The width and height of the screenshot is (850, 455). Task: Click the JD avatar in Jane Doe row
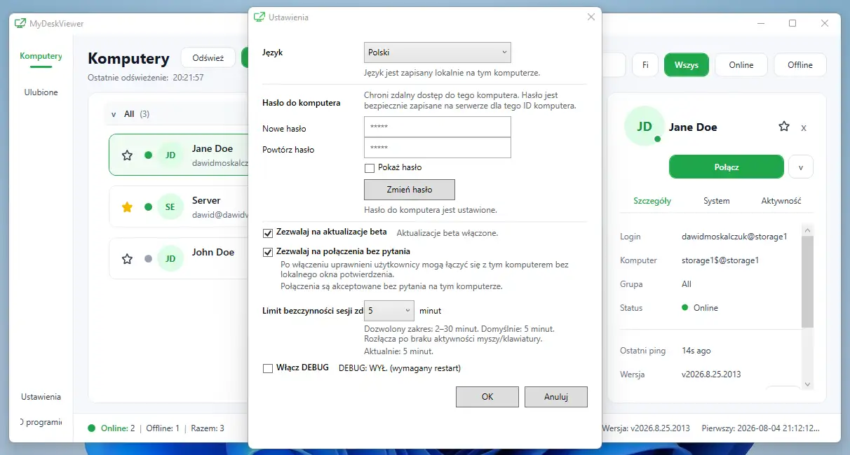pyautogui.click(x=170, y=155)
